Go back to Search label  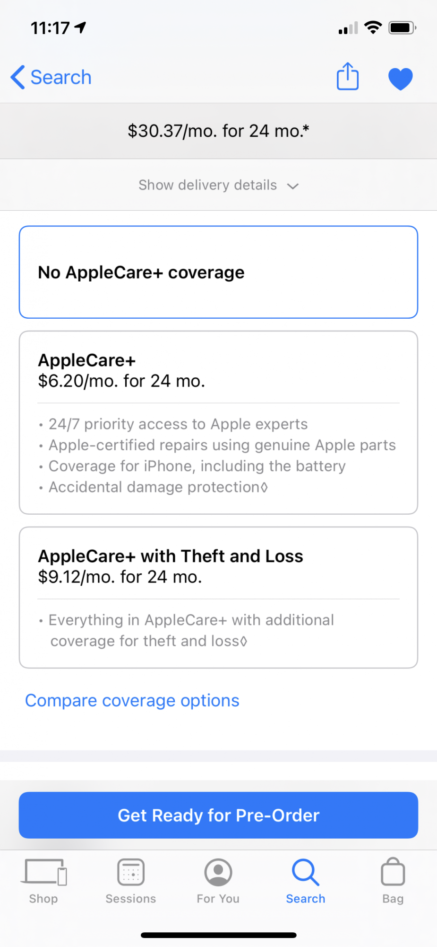61,77
